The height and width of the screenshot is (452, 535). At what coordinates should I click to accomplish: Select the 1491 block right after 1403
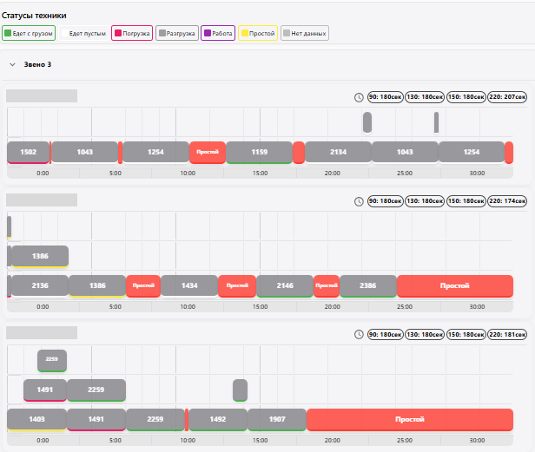(x=96, y=419)
